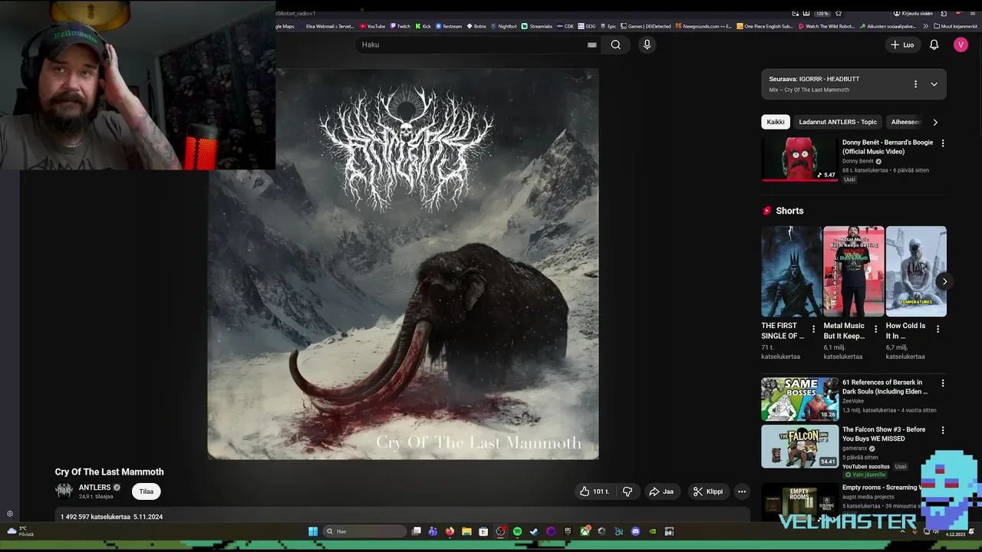Activate voice search microphone icon

(x=647, y=44)
